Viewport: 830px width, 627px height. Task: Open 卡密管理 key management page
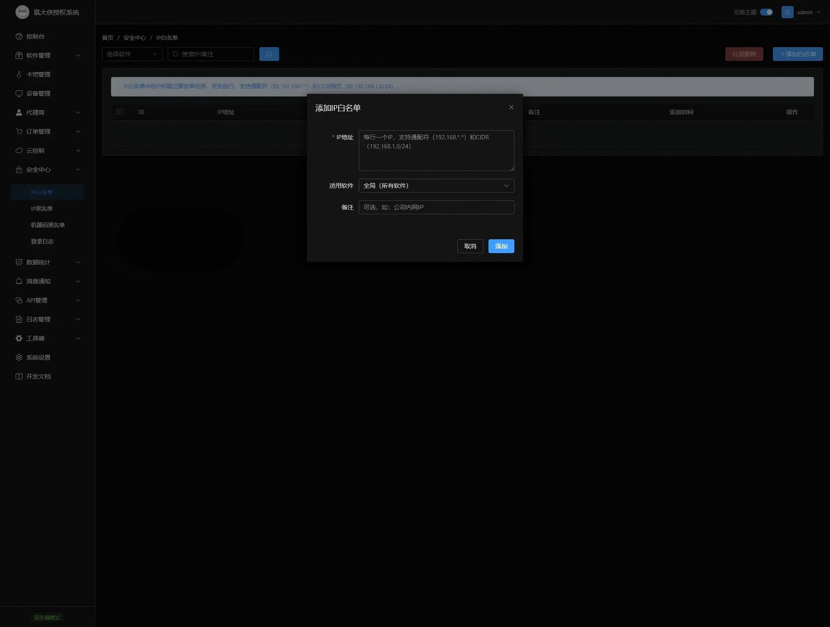point(38,74)
